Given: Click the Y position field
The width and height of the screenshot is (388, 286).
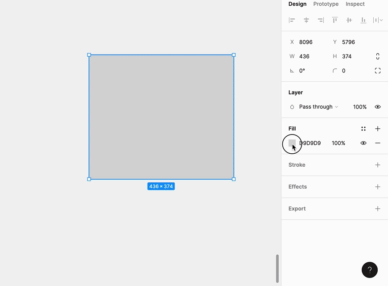Looking at the screenshot, I should pyautogui.click(x=348, y=42).
